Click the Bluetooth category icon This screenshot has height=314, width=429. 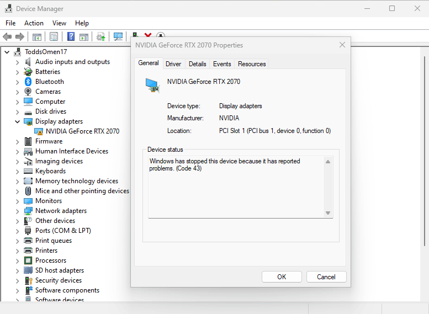pyautogui.click(x=28, y=82)
